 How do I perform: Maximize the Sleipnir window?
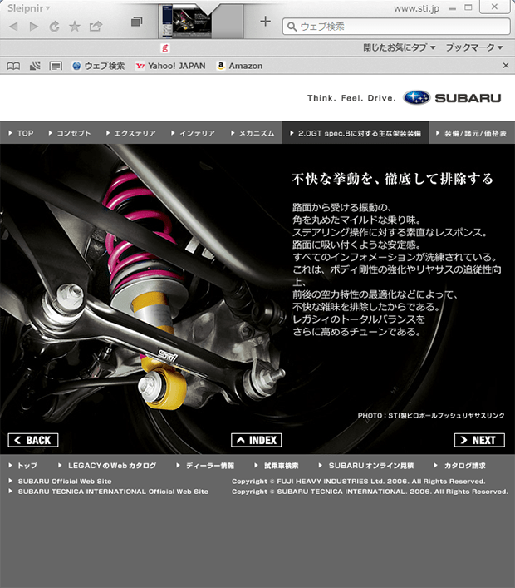tap(468, 7)
